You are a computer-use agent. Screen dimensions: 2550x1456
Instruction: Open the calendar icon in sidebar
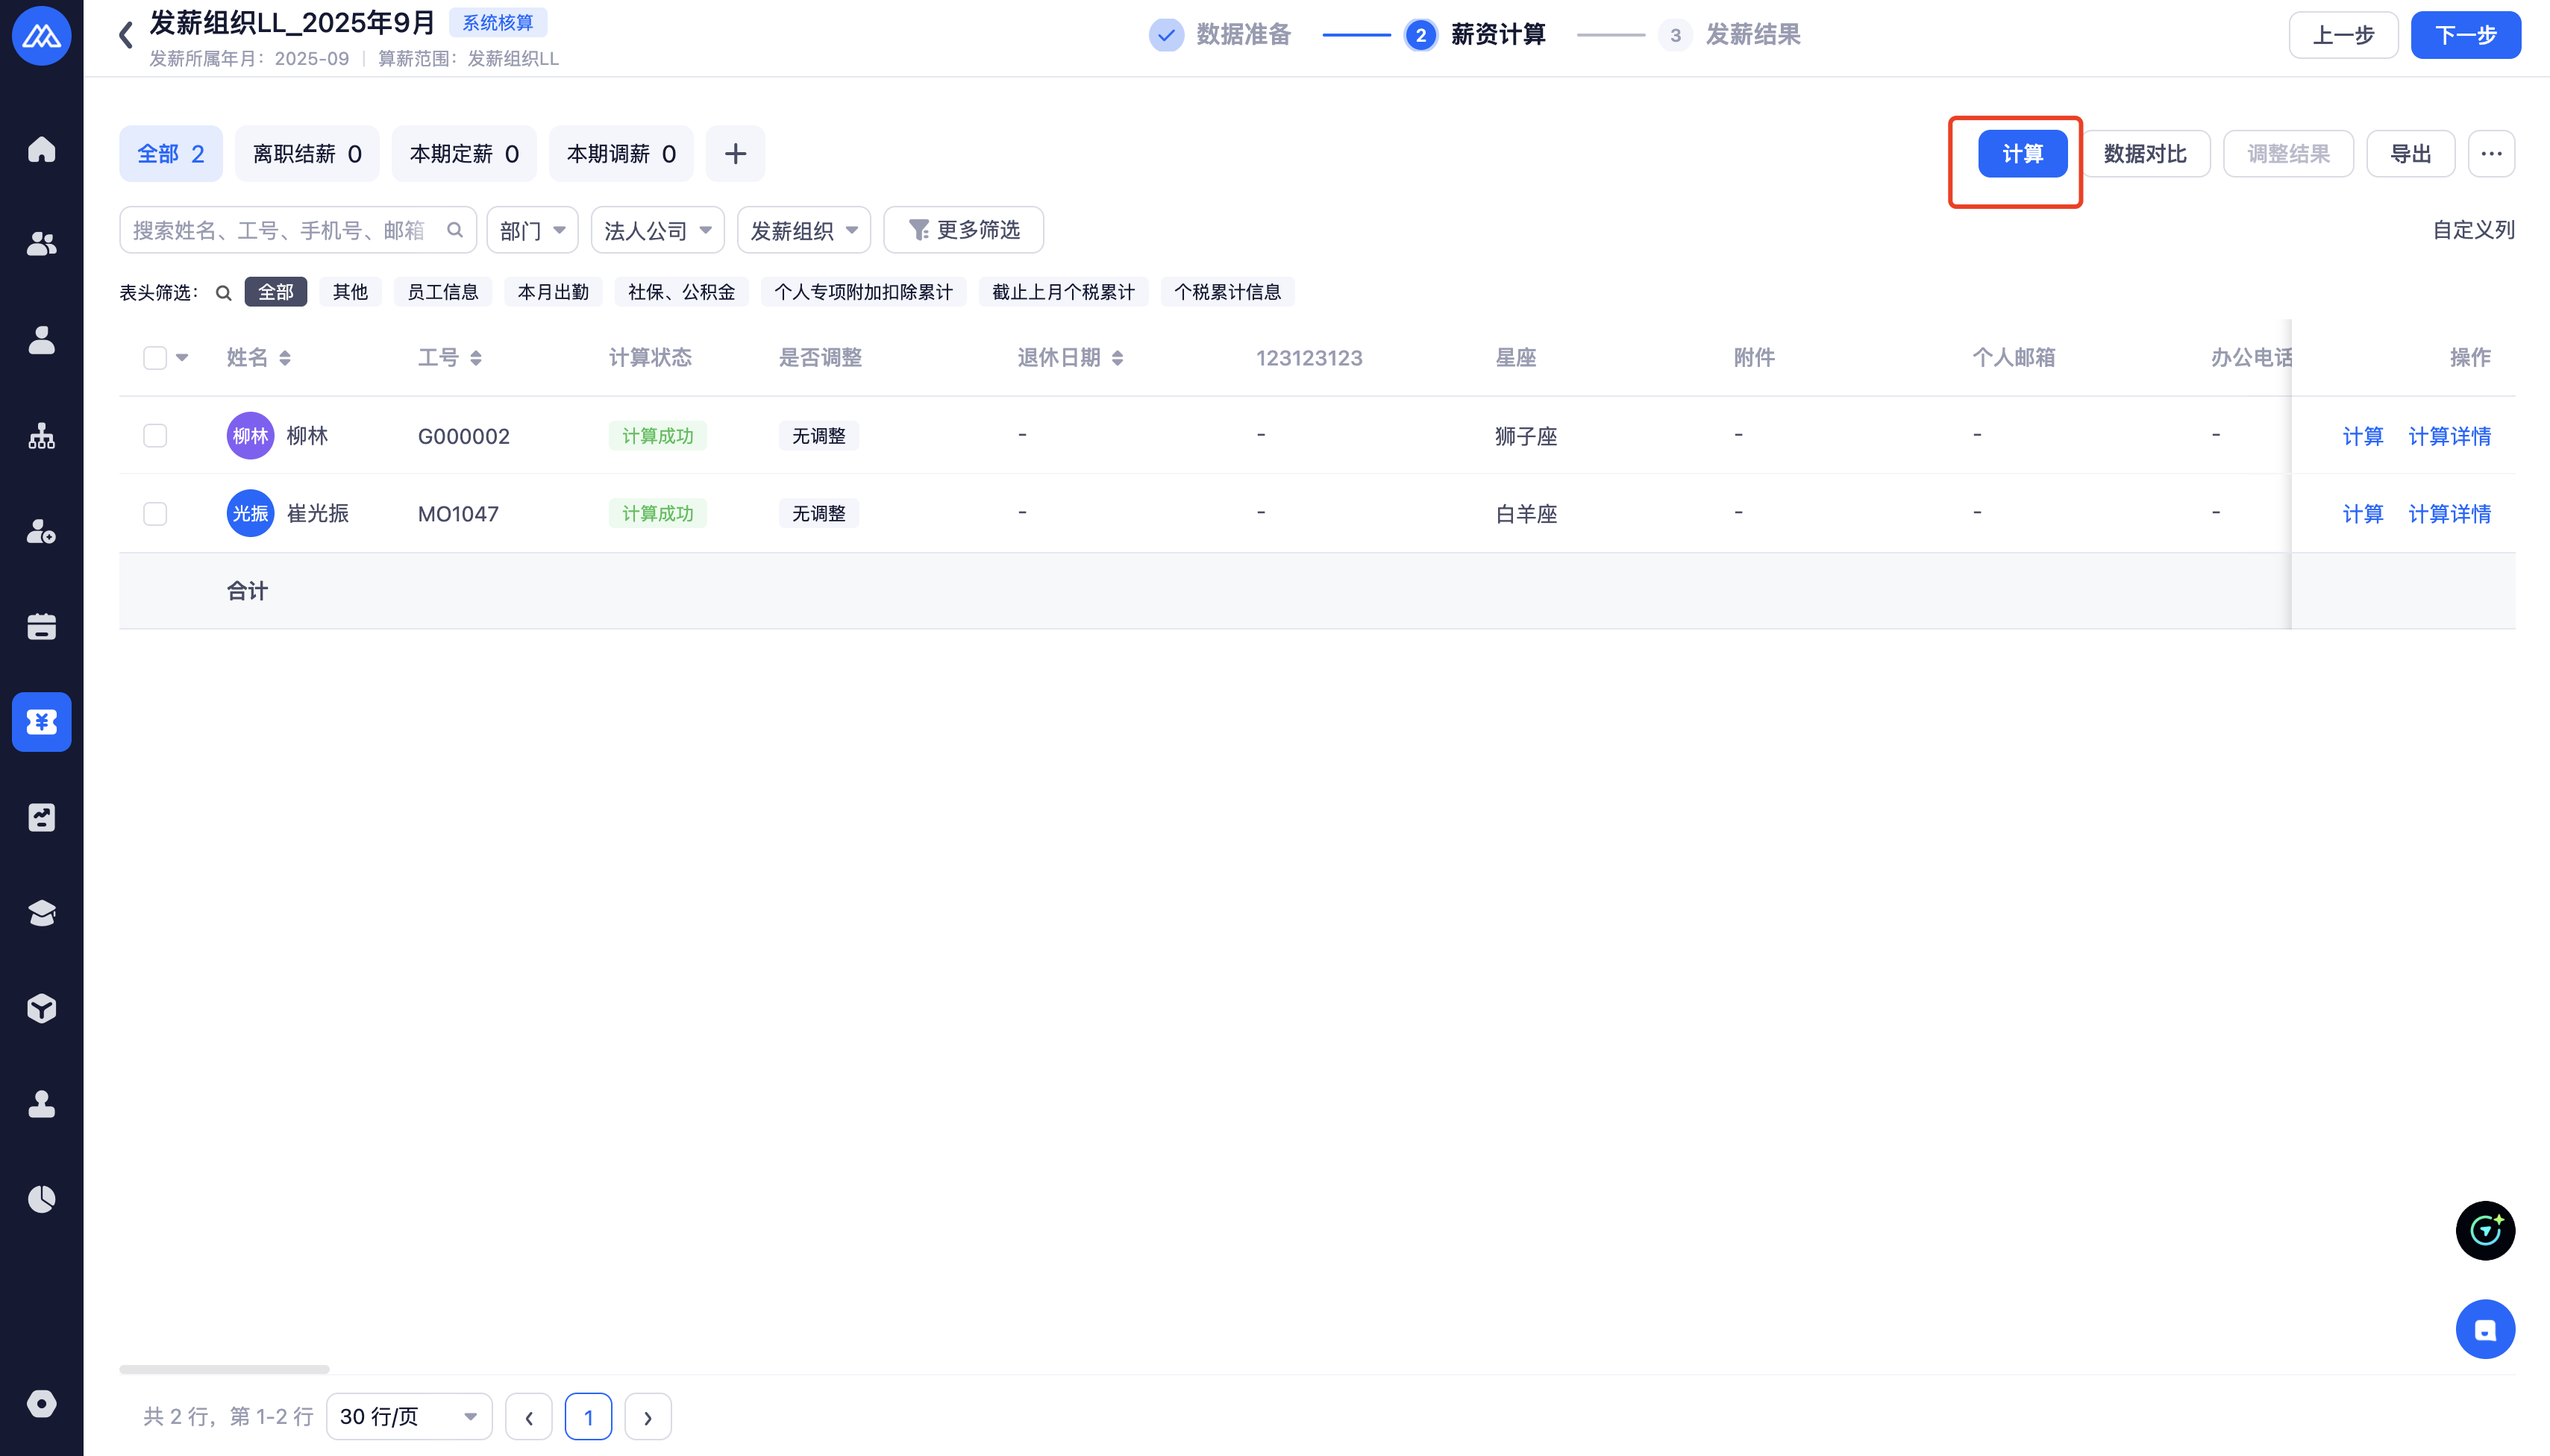41,627
